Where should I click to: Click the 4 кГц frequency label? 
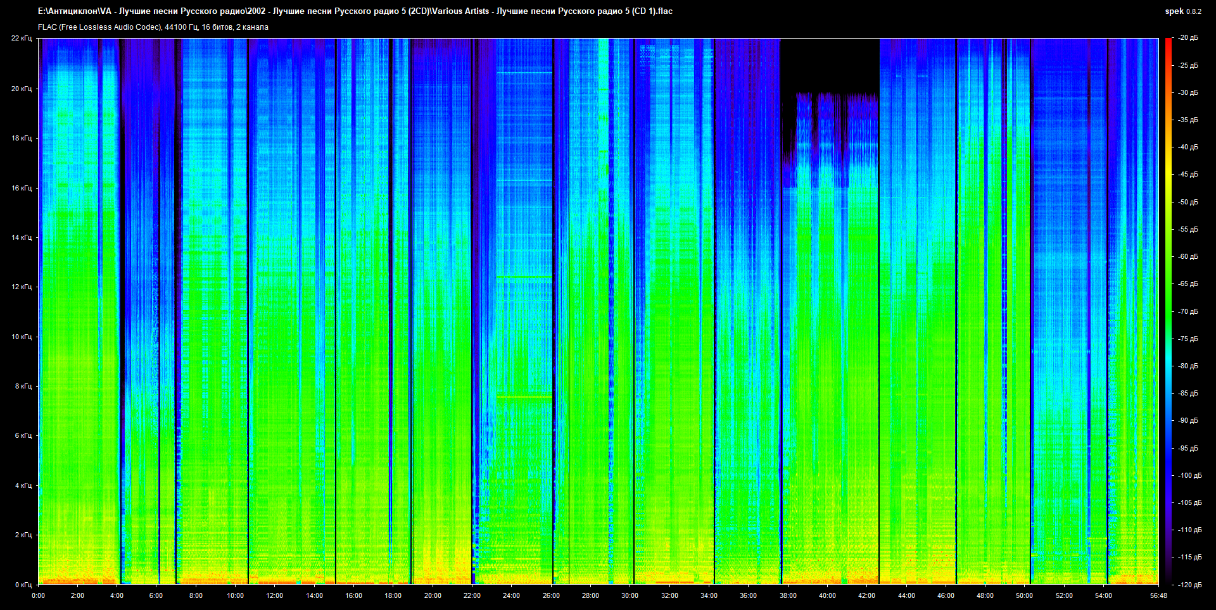[x=23, y=485]
